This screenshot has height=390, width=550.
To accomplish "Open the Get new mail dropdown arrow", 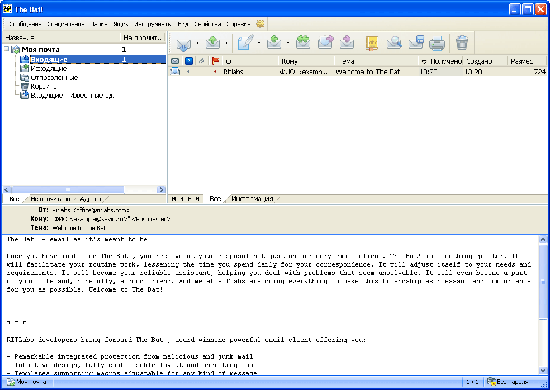I will 197,43.
